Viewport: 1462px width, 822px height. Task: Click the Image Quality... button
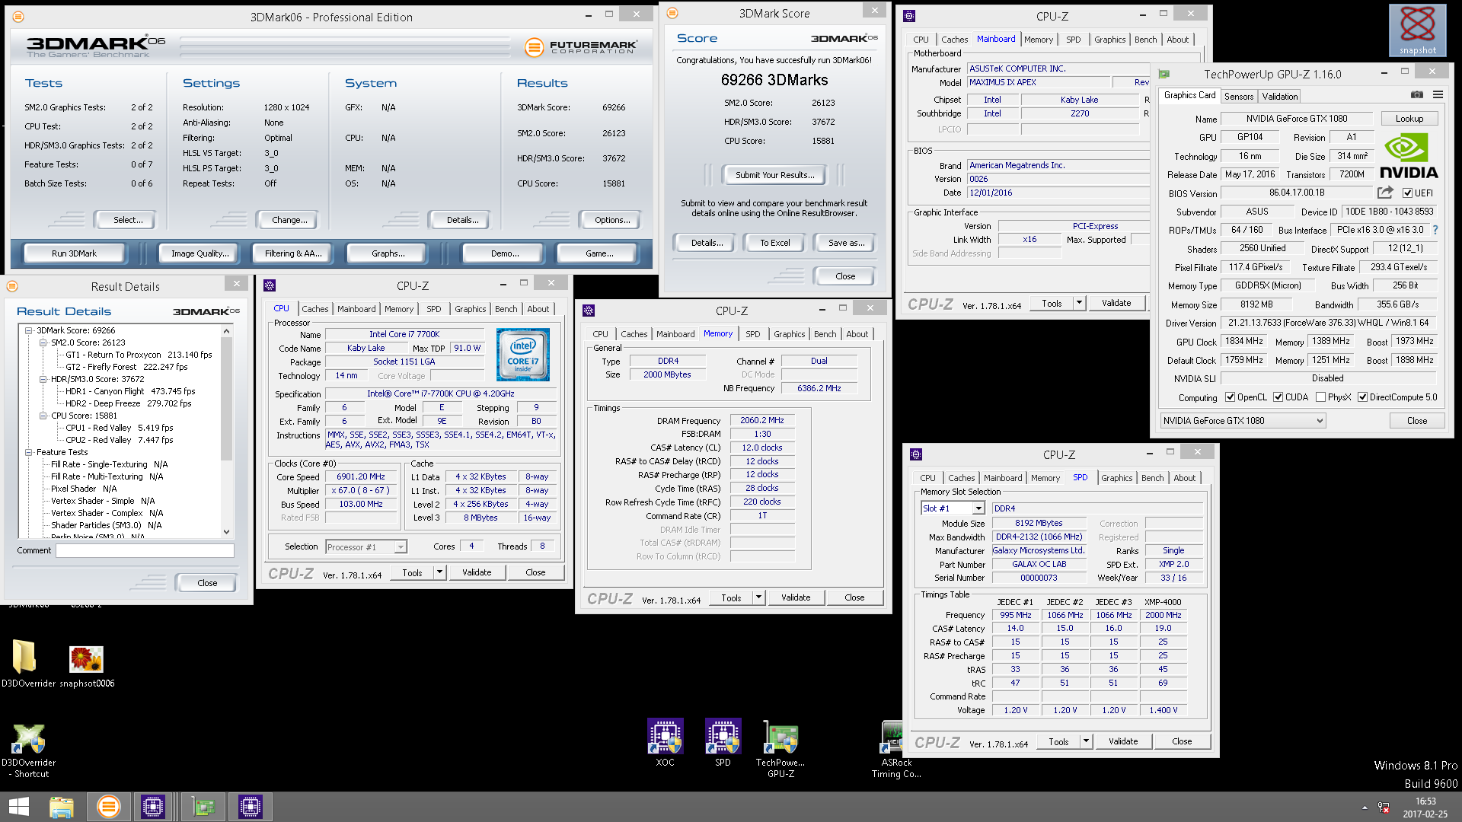click(200, 253)
